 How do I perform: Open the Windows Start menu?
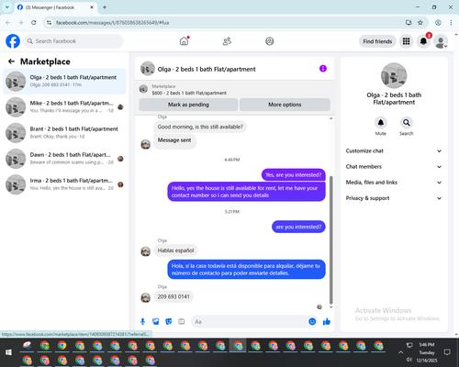tap(8, 352)
